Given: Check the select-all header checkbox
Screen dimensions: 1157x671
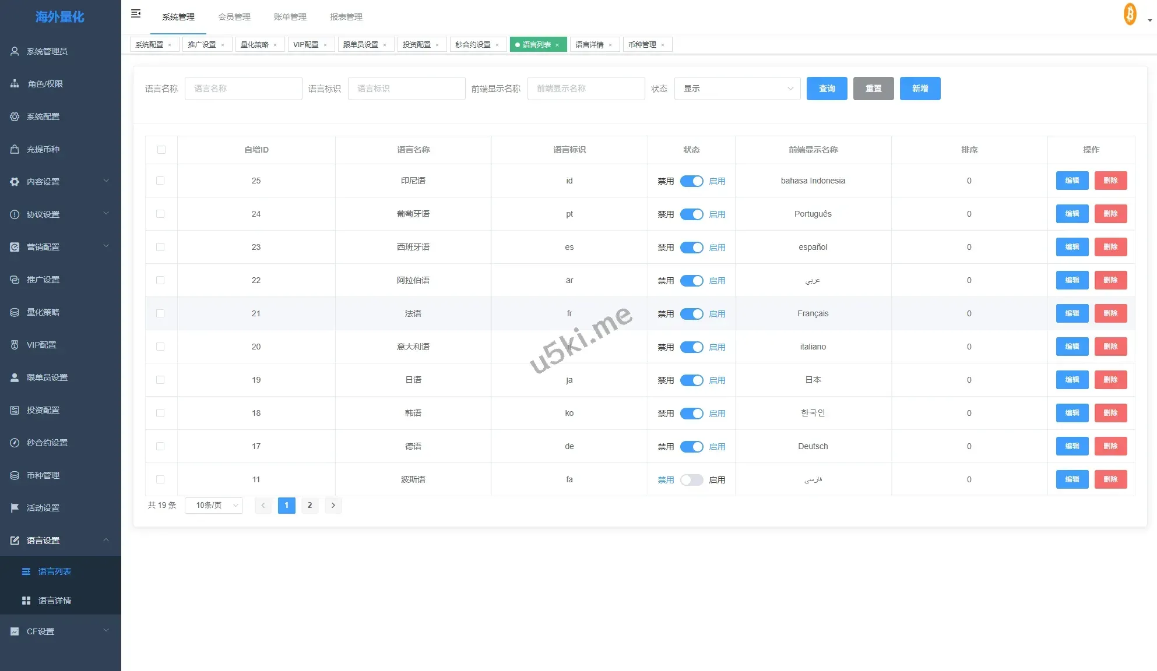Looking at the screenshot, I should pos(161,150).
